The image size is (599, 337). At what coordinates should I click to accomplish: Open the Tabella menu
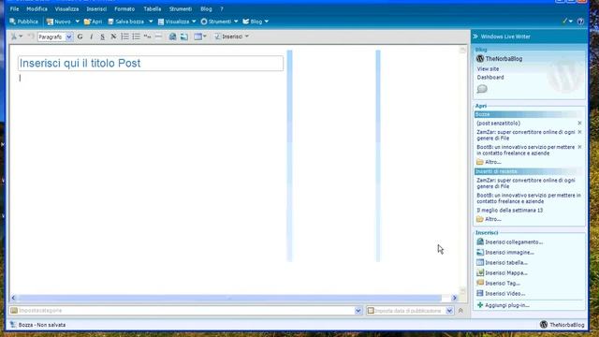152,8
